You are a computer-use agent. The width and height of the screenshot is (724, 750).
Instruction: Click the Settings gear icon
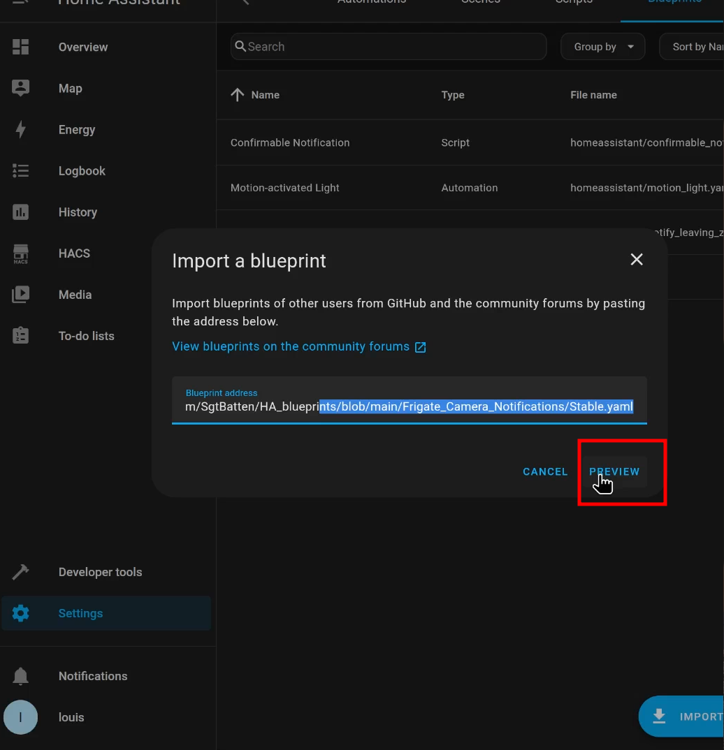[x=20, y=613]
